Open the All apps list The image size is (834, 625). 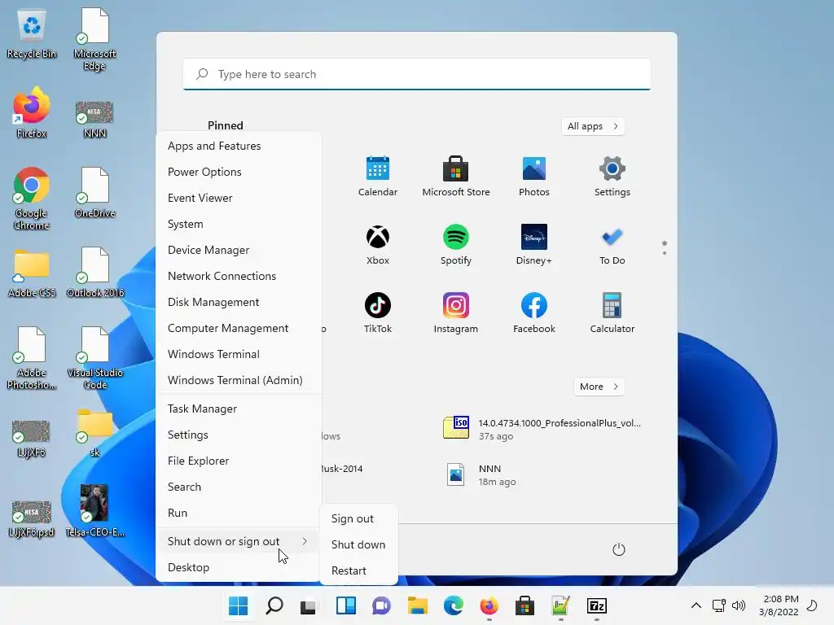593,126
